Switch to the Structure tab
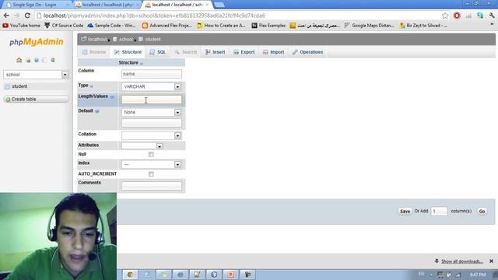The image size is (498, 280). point(128,52)
